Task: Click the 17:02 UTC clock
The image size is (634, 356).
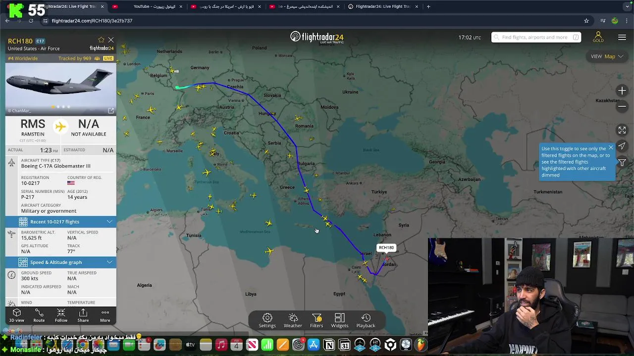Action: pyautogui.click(x=470, y=37)
